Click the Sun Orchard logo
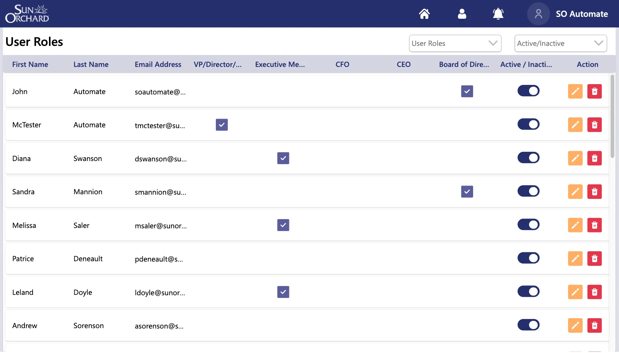 (x=27, y=13)
